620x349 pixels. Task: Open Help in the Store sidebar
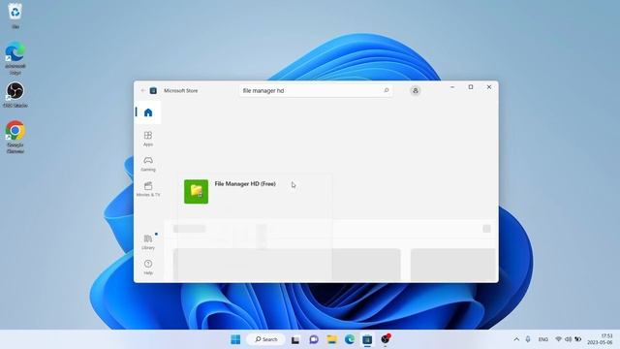tap(148, 268)
